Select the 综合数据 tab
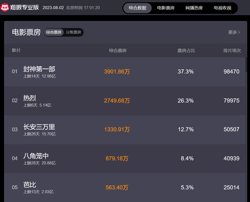The image size is (250, 202). [x=137, y=8]
